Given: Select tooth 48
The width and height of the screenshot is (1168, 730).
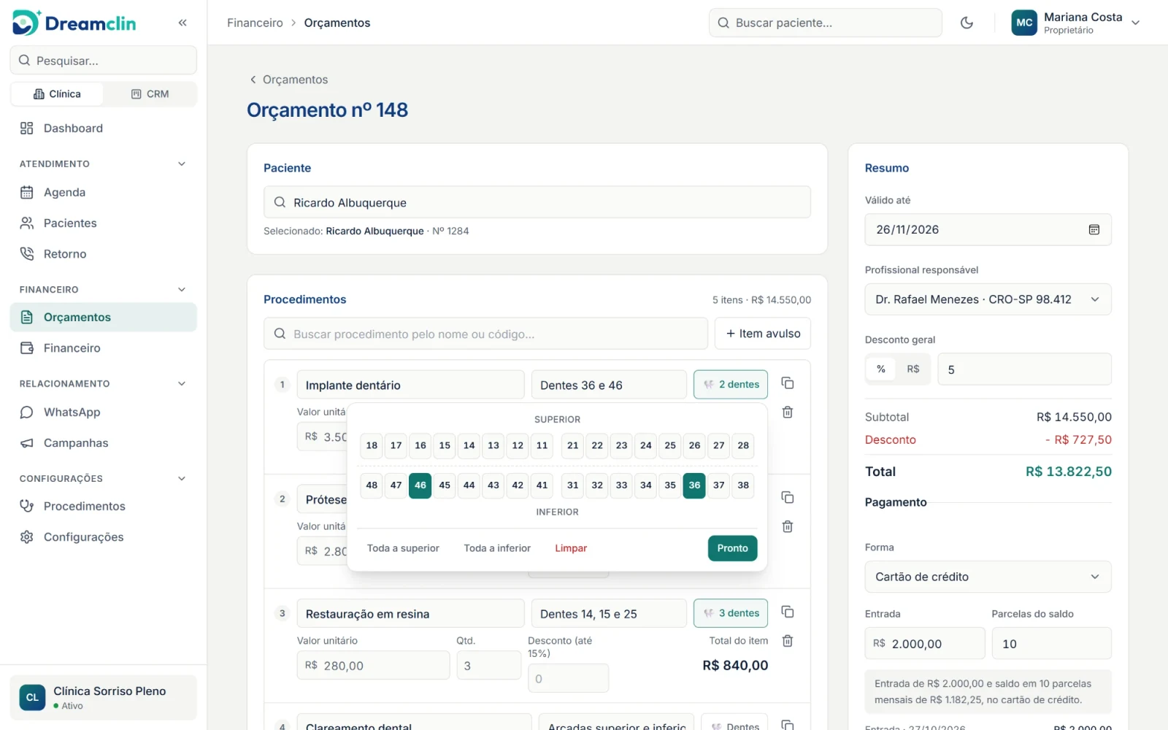Looking at the screenshot, I should [372, 485].
